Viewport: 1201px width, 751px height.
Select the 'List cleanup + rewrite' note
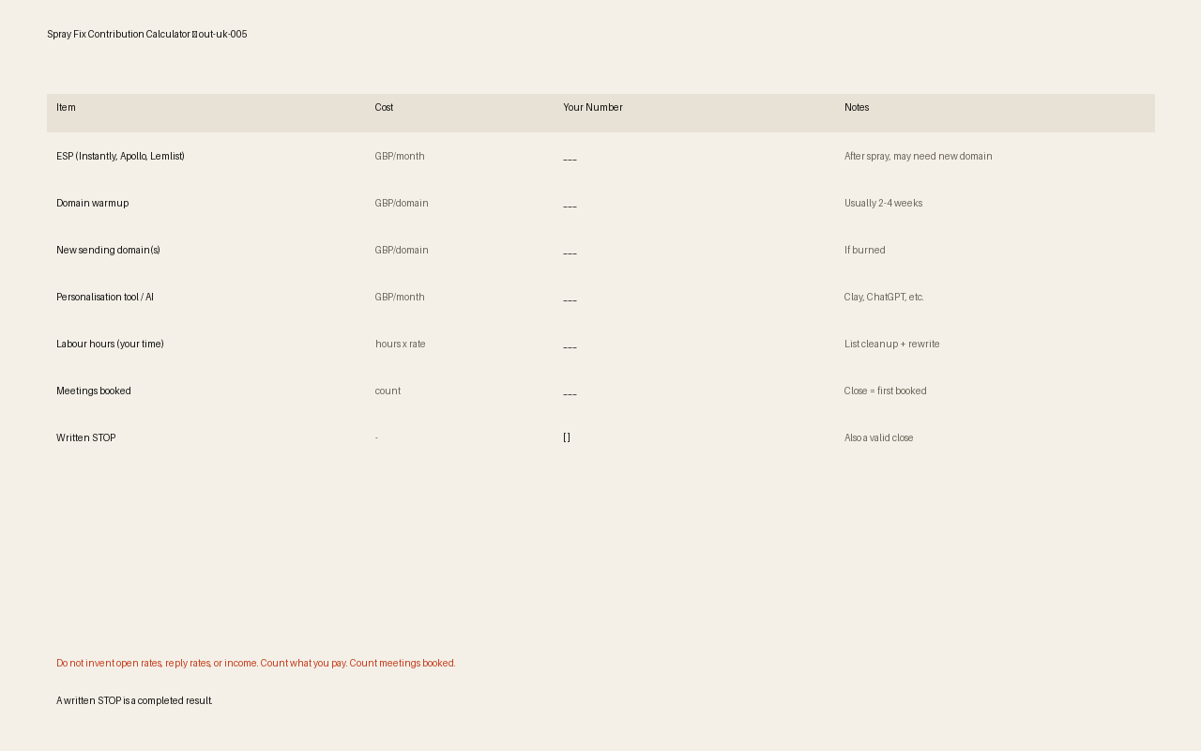(x=891, y=345)
